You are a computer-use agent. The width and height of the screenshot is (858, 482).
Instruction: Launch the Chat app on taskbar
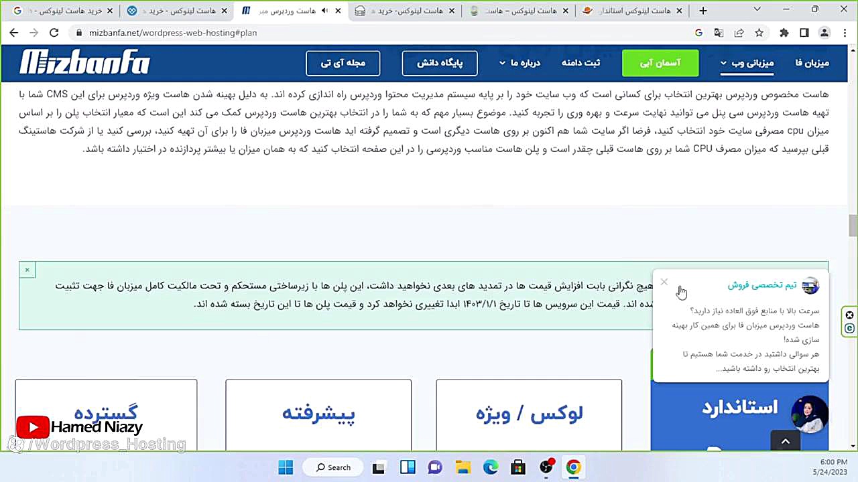point(435,467)
